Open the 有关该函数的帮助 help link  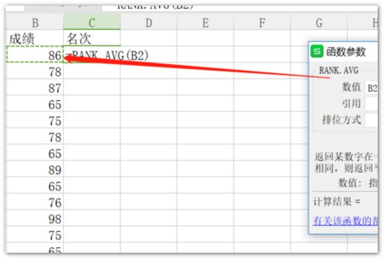click(346, 221)
